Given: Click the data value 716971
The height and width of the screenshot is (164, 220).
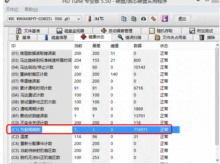Looking at the screenshot, I should pyautogui.click(x=141, y=130).
